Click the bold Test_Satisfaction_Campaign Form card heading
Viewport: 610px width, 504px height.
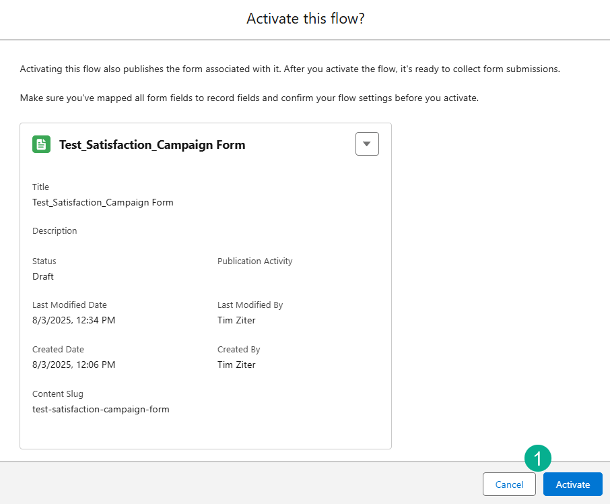coord(152,145)
